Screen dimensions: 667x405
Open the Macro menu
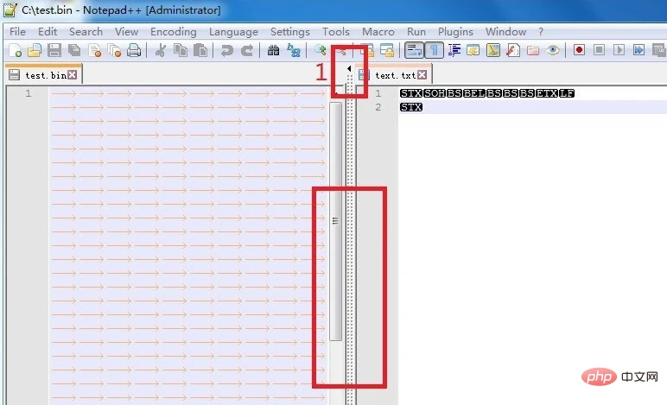378,31
